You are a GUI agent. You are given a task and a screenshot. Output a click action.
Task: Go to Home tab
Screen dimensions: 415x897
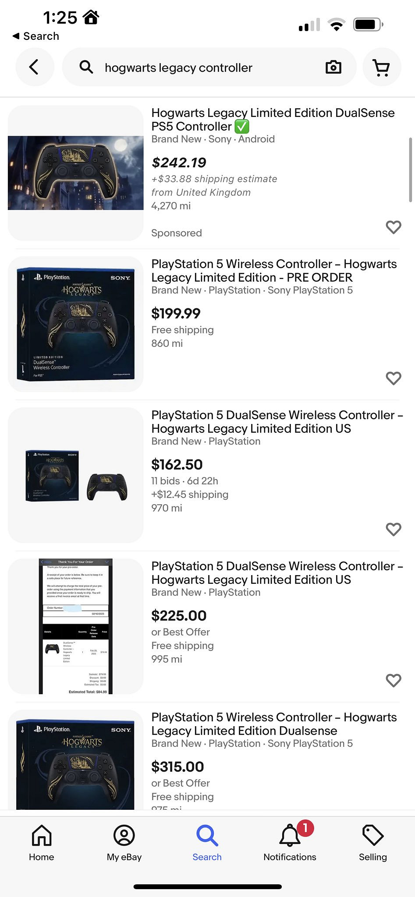coord(42,843)
